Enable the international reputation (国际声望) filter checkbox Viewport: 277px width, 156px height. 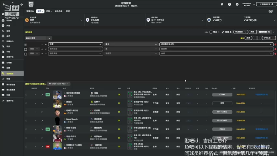point(25,54)
